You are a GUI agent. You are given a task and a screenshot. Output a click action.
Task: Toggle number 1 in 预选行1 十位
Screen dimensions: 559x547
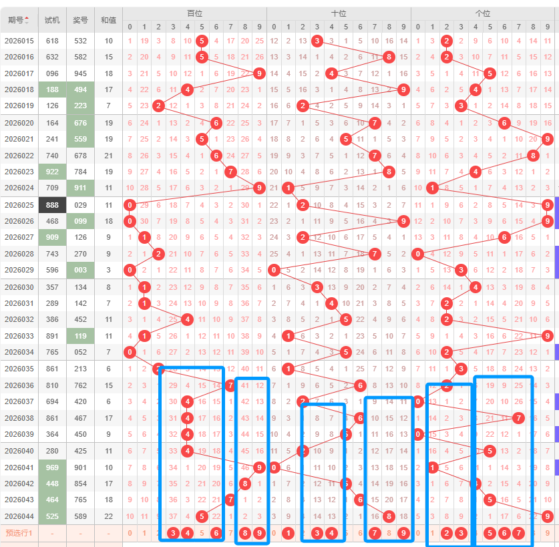288,533
